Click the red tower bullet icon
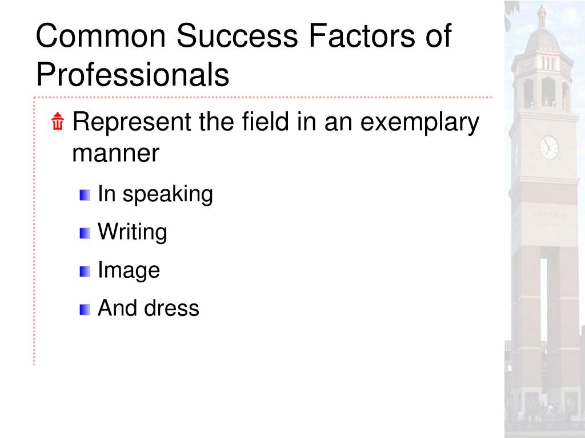This screenshot has height=438, width=585. [58, 121]
